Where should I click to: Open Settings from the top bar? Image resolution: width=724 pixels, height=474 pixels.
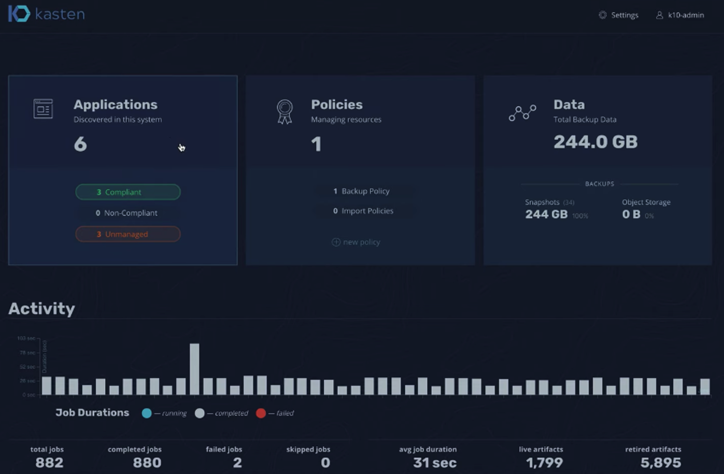[x=619, y=15]
